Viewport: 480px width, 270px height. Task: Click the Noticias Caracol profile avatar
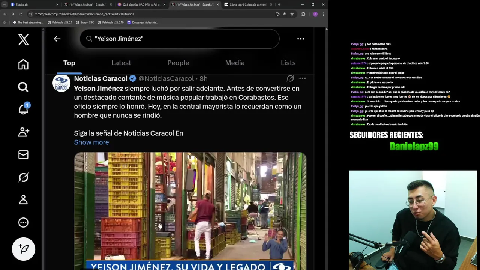tap(61, 83)
